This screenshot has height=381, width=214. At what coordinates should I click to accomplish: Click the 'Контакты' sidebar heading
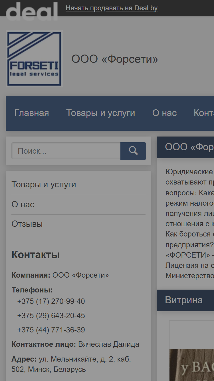tap(36, 254)
